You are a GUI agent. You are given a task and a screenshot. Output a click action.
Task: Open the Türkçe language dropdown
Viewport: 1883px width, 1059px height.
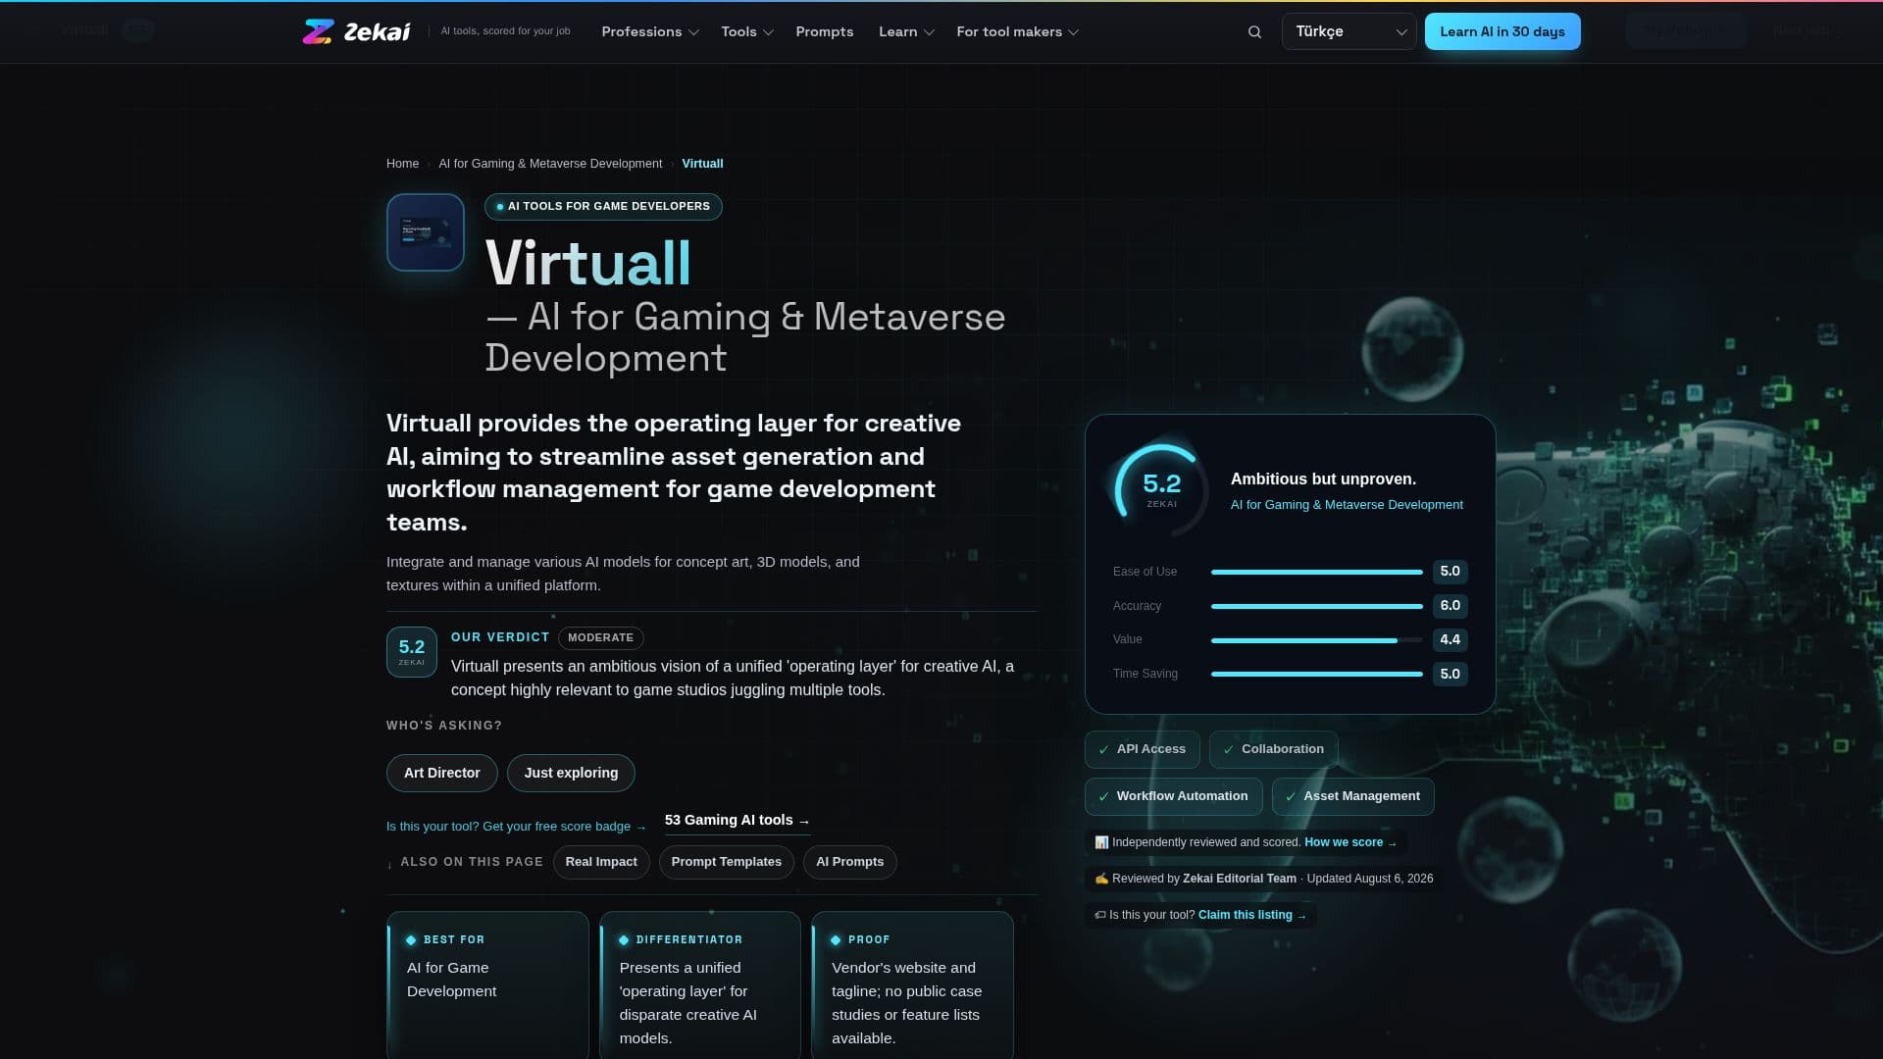point(1349,31)
